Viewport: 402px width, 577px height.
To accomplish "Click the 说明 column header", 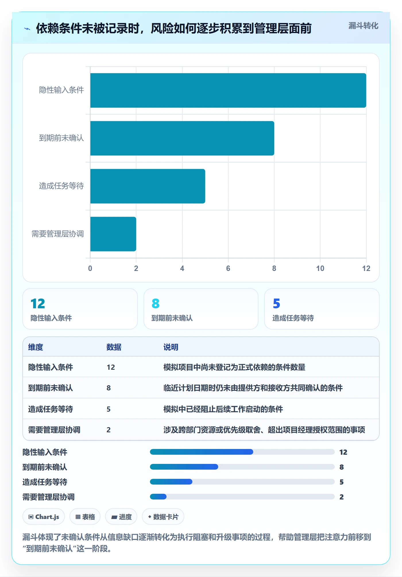I will coord(171,347).
